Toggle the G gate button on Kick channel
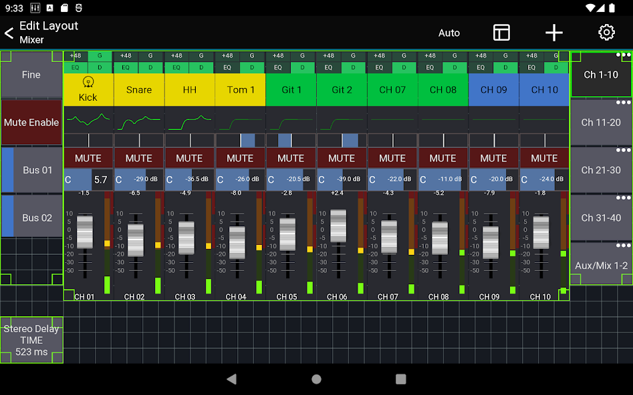633x395 pixels. click(x=100, y=55)
